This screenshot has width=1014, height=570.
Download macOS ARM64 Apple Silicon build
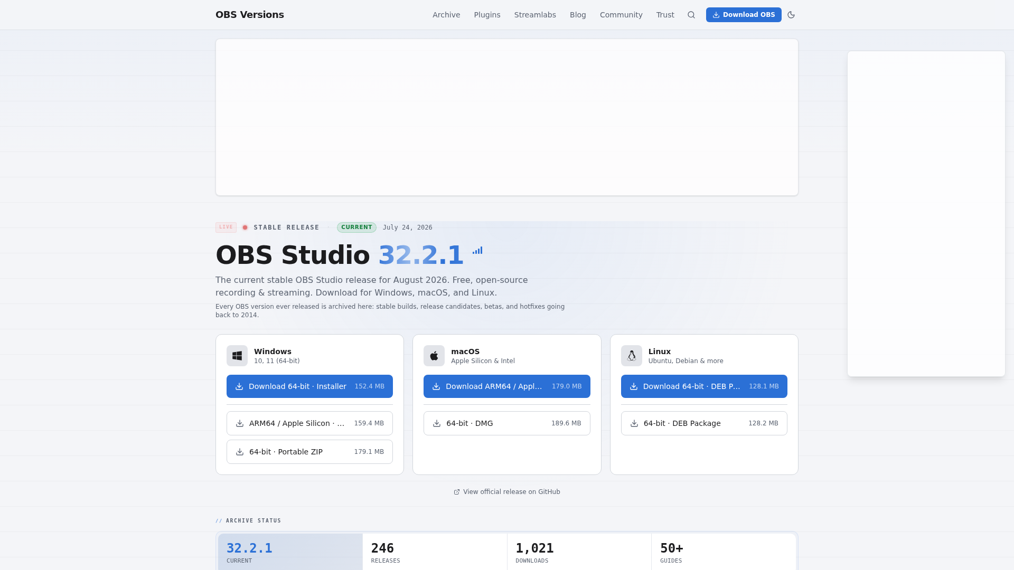pyautogui.click(x=507, y=386)
